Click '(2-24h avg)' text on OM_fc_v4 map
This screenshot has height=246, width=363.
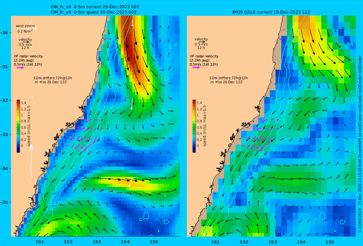pyautogui.click(x=24, y=60)
